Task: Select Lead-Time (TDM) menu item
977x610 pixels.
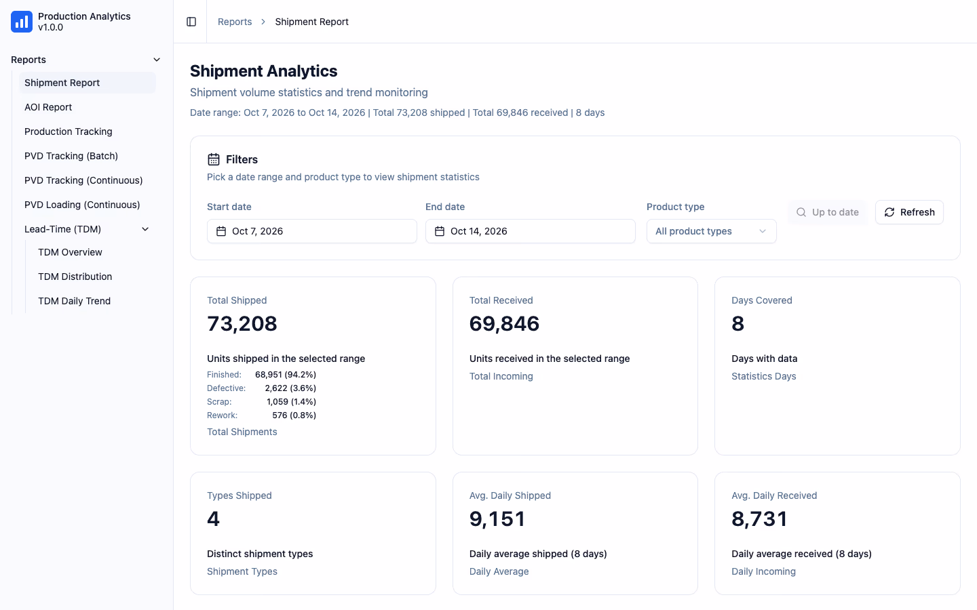Action: coord(88,229)
